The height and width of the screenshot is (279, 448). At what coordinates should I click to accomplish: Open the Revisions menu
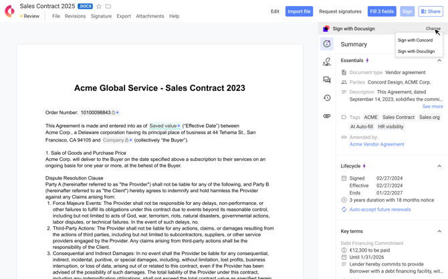pyautogui.click(x=75, y=16)
